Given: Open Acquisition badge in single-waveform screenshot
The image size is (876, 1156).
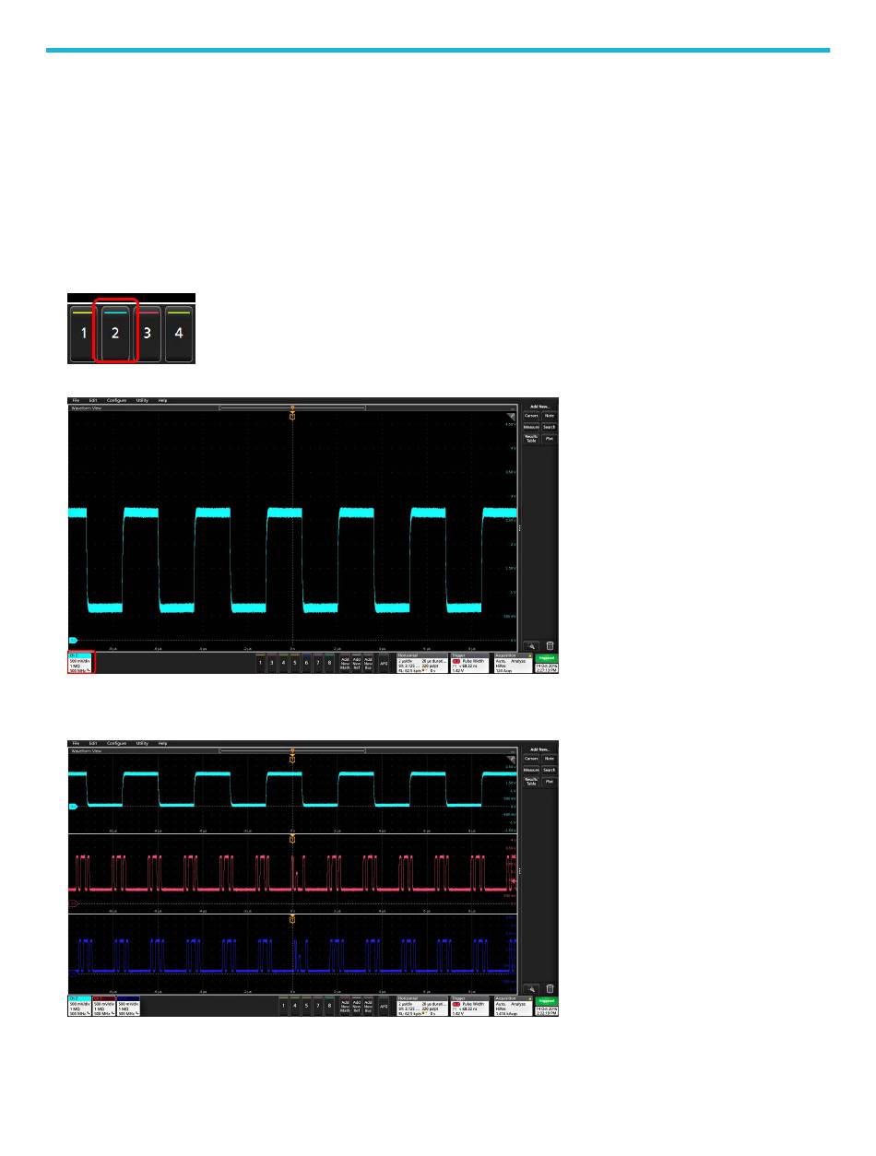Looking at the screenshot, I should click(513, 664).
